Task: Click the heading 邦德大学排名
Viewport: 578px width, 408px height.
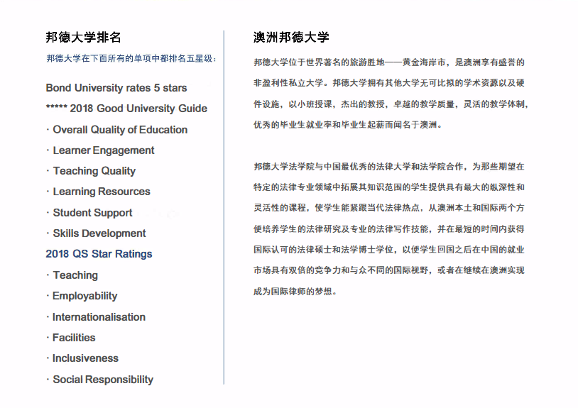Action: click(x=83, y=37)
